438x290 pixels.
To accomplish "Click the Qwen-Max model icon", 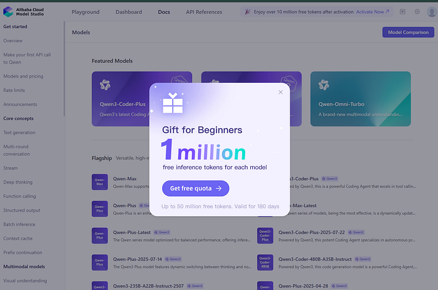I will [99, 182].
